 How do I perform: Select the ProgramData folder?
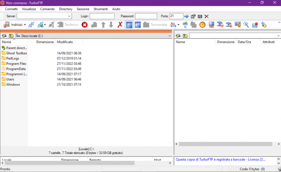tap(13, 69)
